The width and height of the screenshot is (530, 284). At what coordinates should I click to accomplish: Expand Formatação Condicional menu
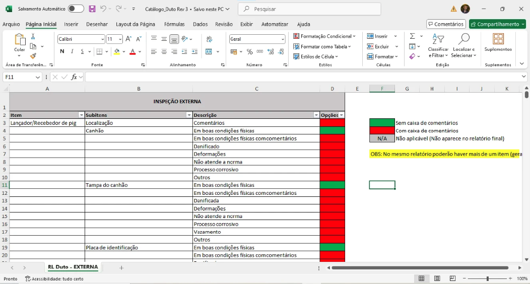(324, 36)
